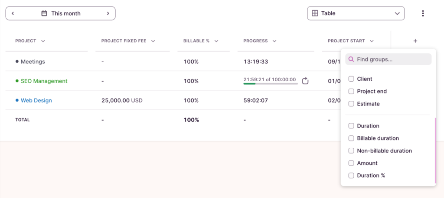
Task: Click the table grid view icon
Action: pyautogui.click(x=315, y=13)
